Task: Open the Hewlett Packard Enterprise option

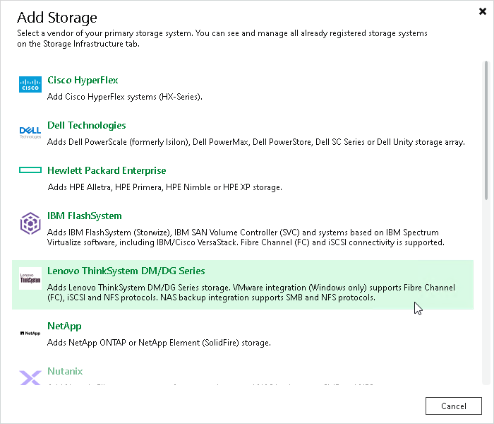Action: (x=107, y=170)
